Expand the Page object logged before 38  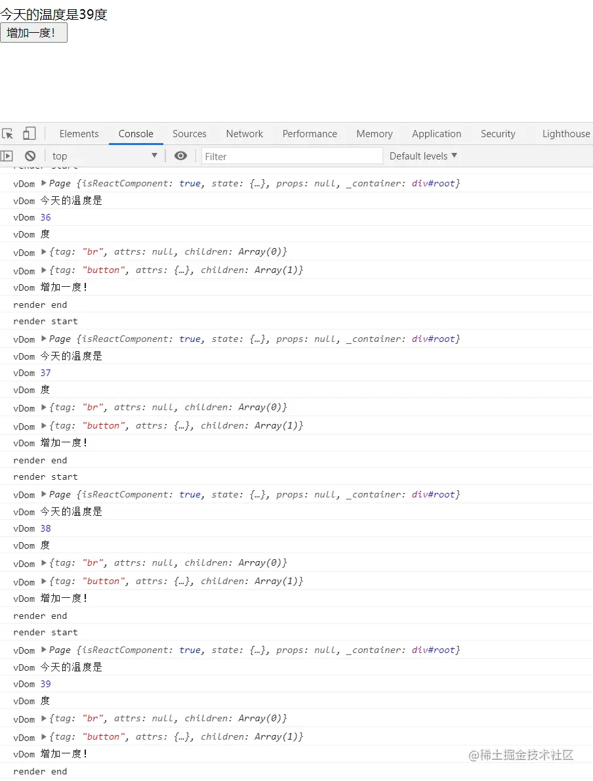pos(44,494)
